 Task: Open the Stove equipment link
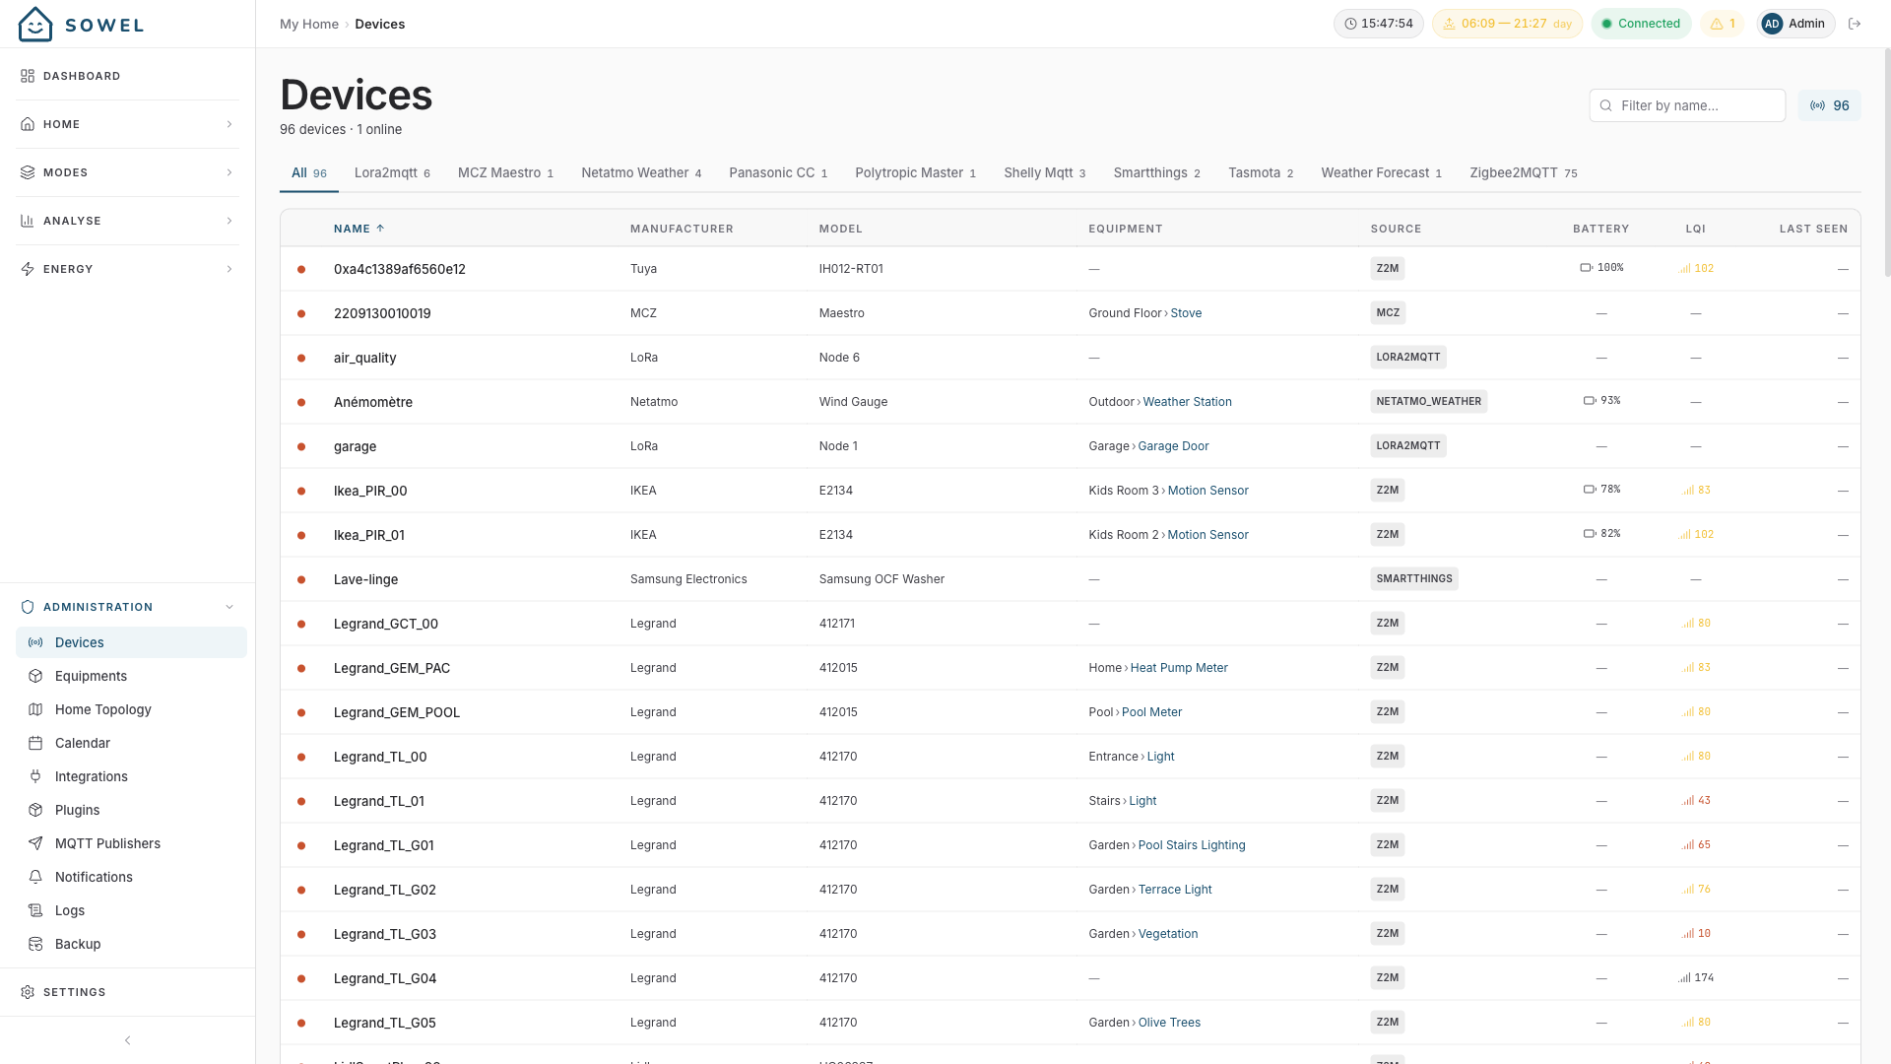1186,313
